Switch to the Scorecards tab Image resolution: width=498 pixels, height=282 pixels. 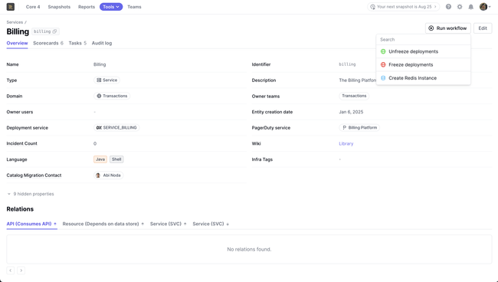point(48,43)
